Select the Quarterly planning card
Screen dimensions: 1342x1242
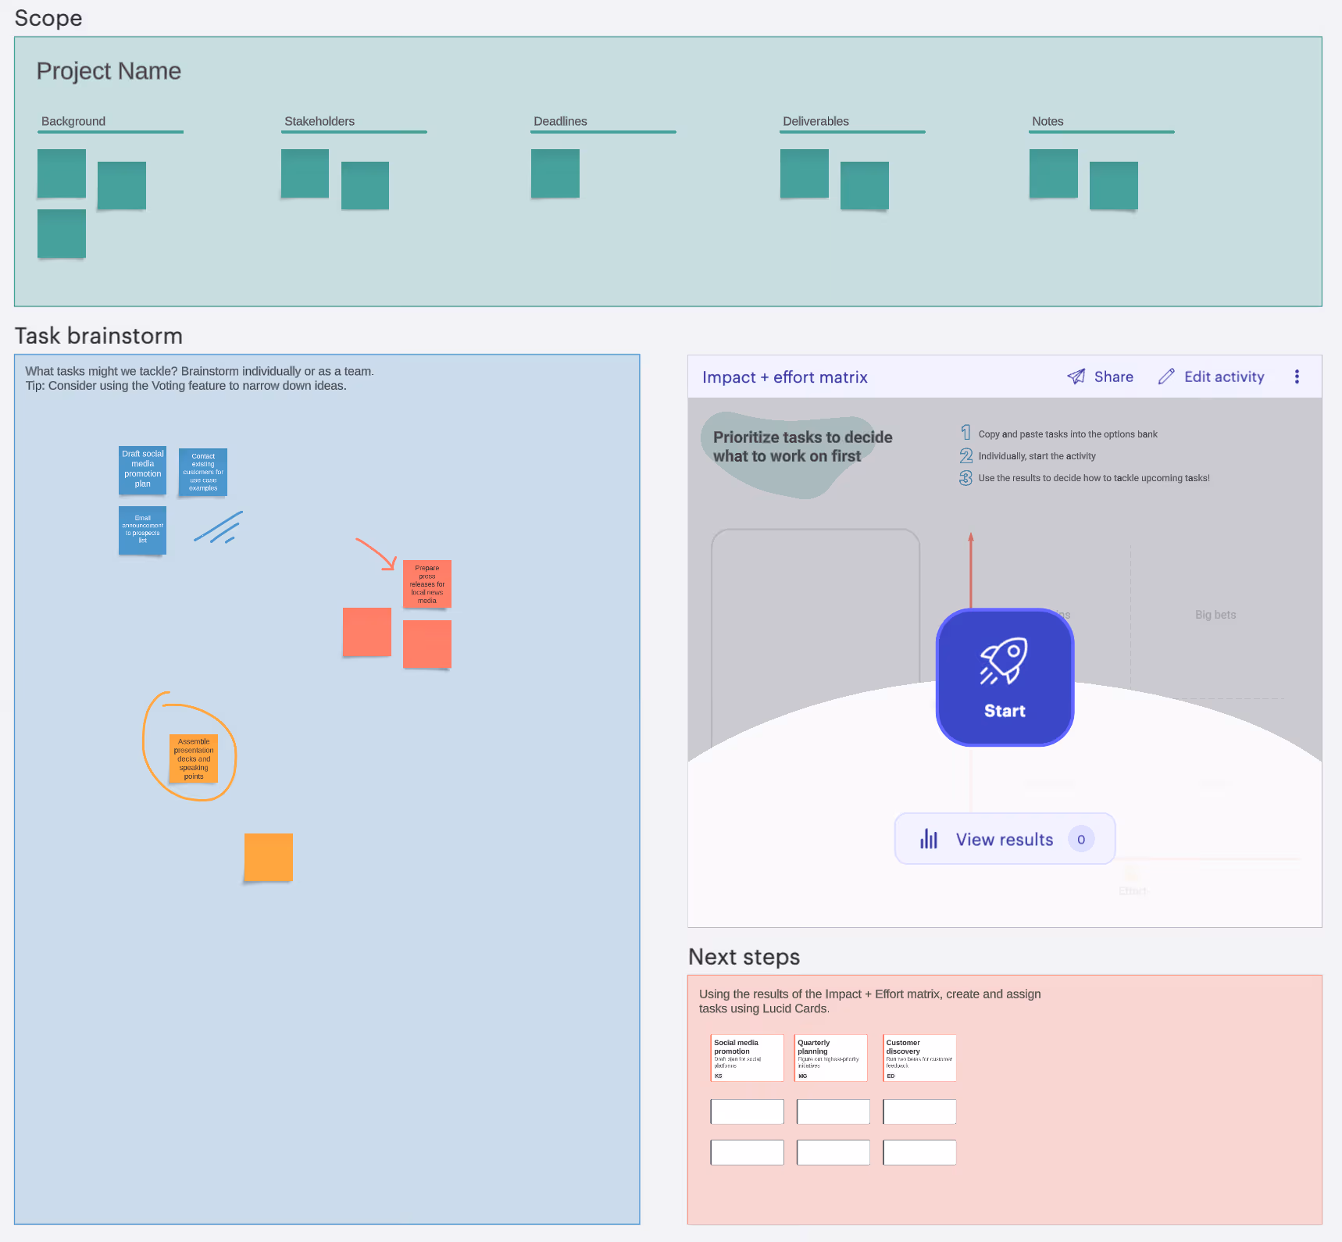830,1058
